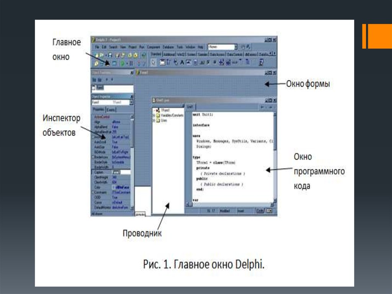Select the Memo component in the palette
Image resolution: width=392 pixels, height=294 pixels.
click(195, 62)
